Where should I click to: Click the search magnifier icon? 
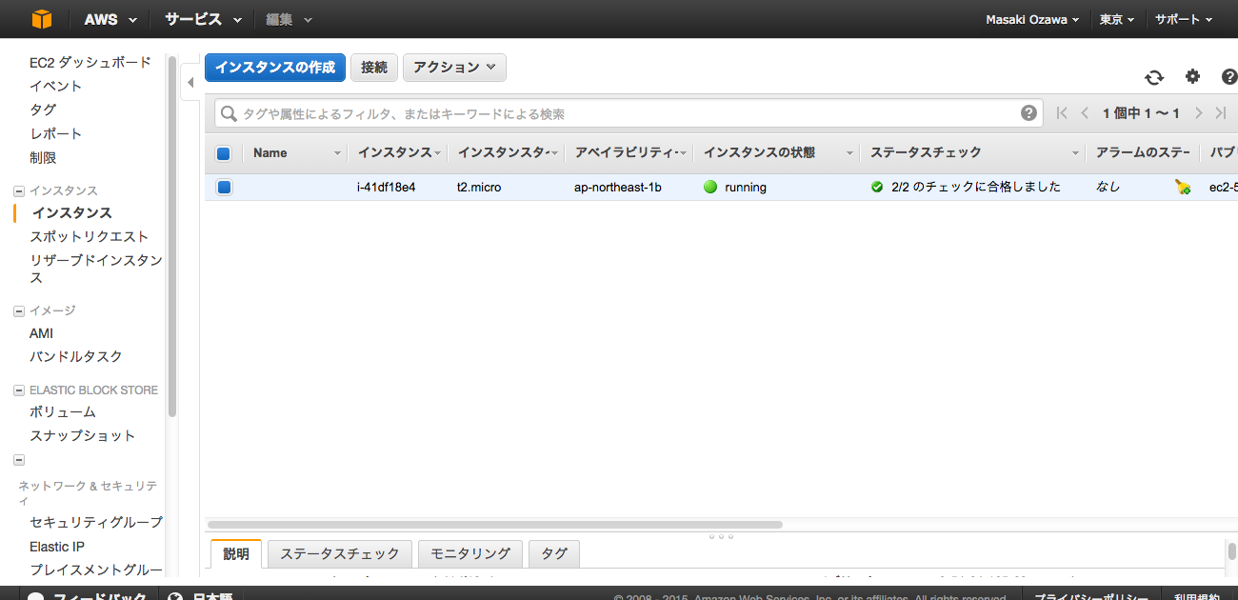[x=229, y=114]
